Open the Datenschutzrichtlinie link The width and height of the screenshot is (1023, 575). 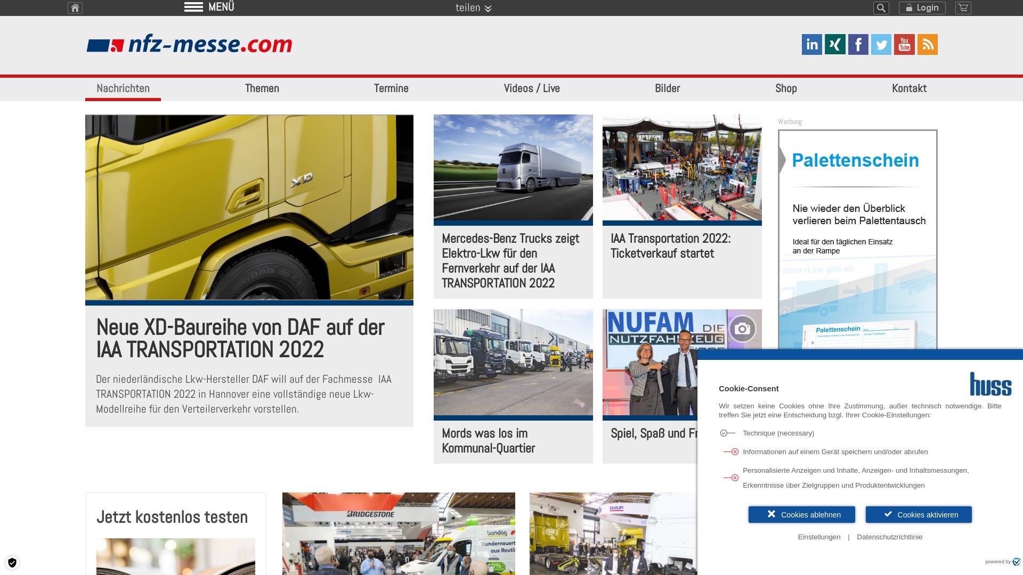[890, 537]
